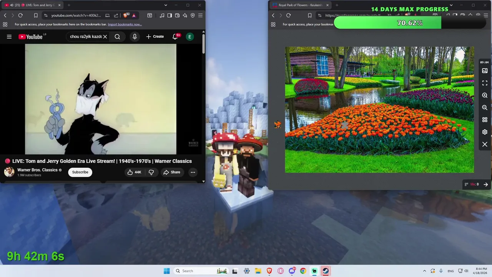Open the Brave Shields icon in YouTube window
492x277 pixels.
tap(126, 15)
